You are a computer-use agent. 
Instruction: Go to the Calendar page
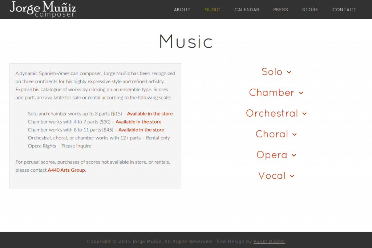[247, 10]
